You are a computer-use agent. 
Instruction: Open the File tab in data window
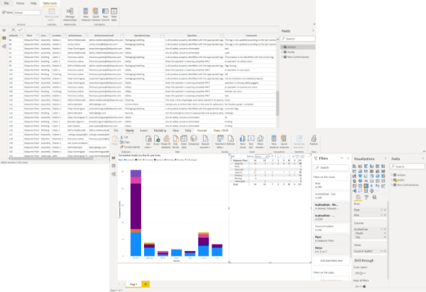[6, 3]
